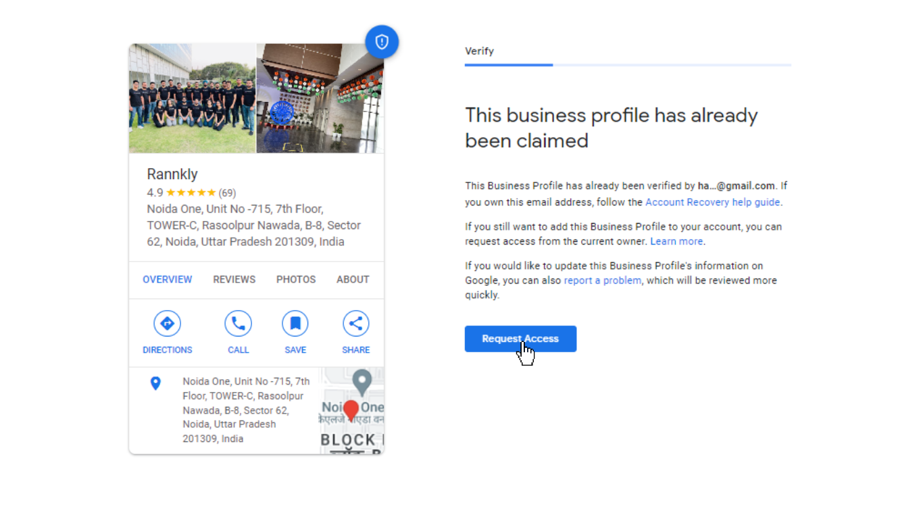Click the address text under Rannkly name
The image size is (923, 519).
(x=254, y=225)
